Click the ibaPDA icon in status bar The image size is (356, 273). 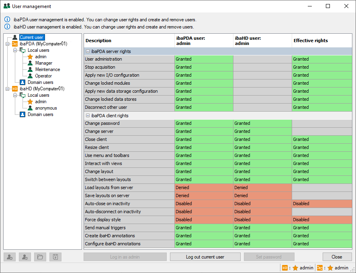click(x=320, y=268)
